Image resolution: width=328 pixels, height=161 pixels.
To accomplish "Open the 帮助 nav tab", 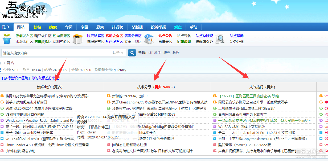I will coord(194,27).
